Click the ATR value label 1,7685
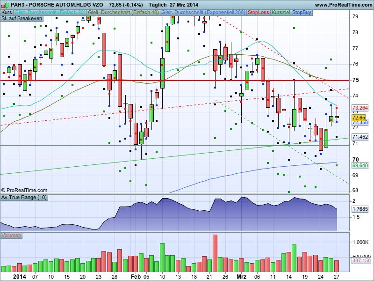374x281 pixels. click(360, 209)
